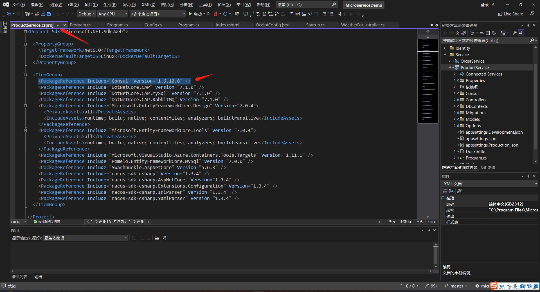This screenshot has height=292, width=540.
Task: Select the Dockerfile item in Solution Explorer
Action: pos(475,152)
